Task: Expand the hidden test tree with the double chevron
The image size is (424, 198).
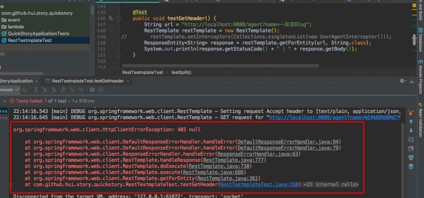Action: (5, 101)
